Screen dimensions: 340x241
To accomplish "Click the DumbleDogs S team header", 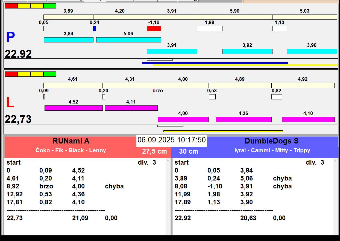I will click(271, 141).
